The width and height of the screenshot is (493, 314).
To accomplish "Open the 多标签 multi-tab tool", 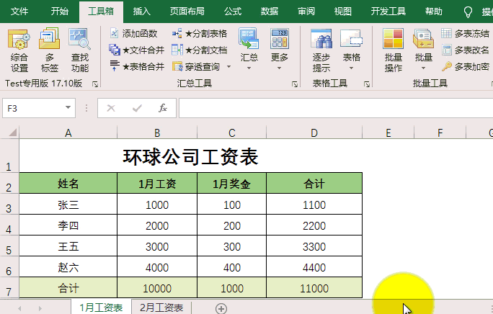I will tap(50, 50).
